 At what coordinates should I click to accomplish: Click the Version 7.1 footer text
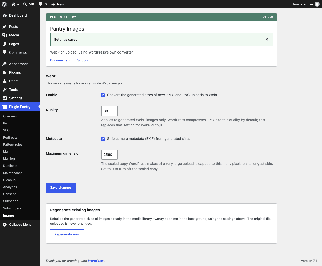point(309,261)
